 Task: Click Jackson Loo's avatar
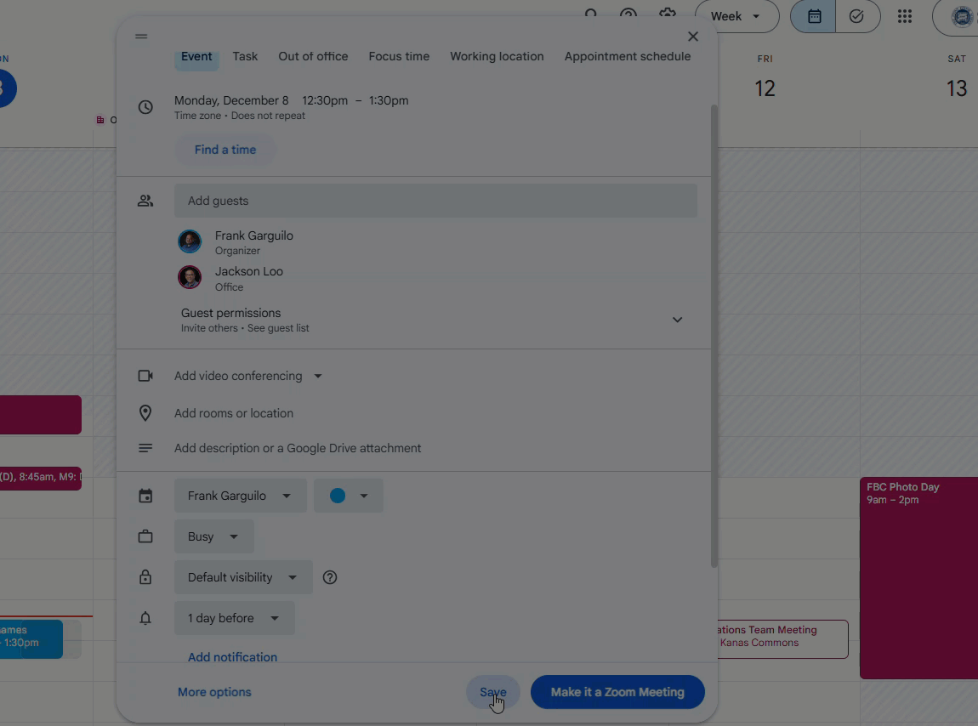[190, 277]
